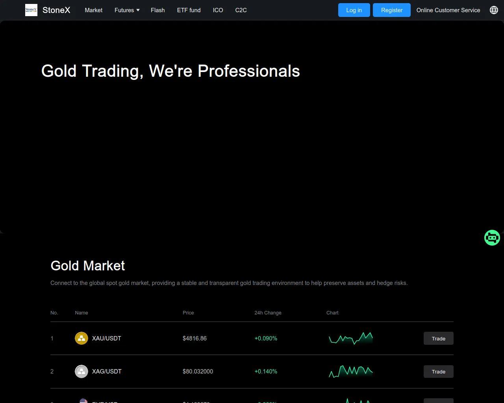Click the $4816.86 price value
Screen dimensions: 504x403
point(195,338)
